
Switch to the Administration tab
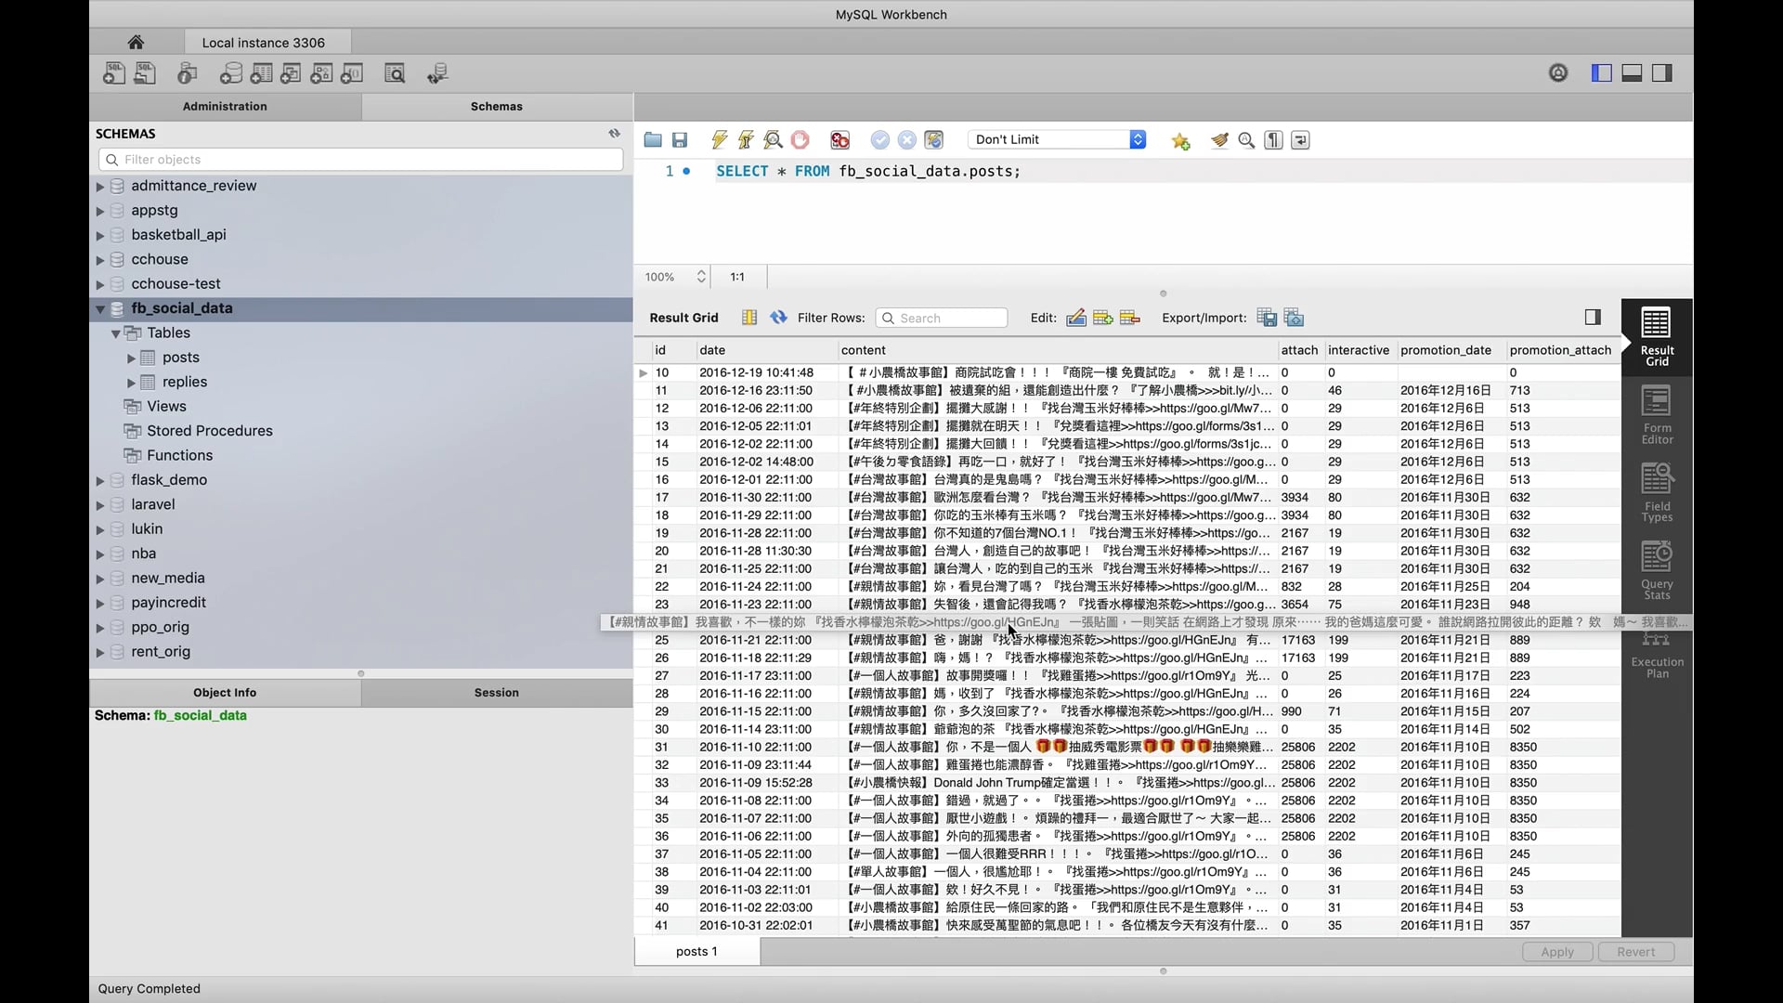click(225, 106)
